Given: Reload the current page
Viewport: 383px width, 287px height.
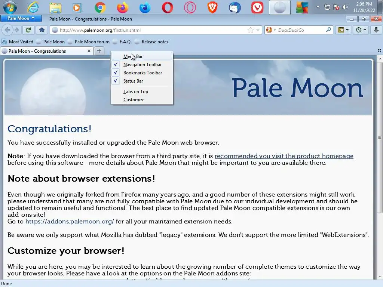Looking at the screenshot, I should pyautogui.click(x=28, y=30).
